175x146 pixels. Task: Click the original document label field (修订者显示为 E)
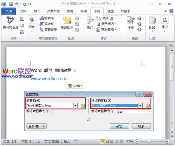click(69, 112)
